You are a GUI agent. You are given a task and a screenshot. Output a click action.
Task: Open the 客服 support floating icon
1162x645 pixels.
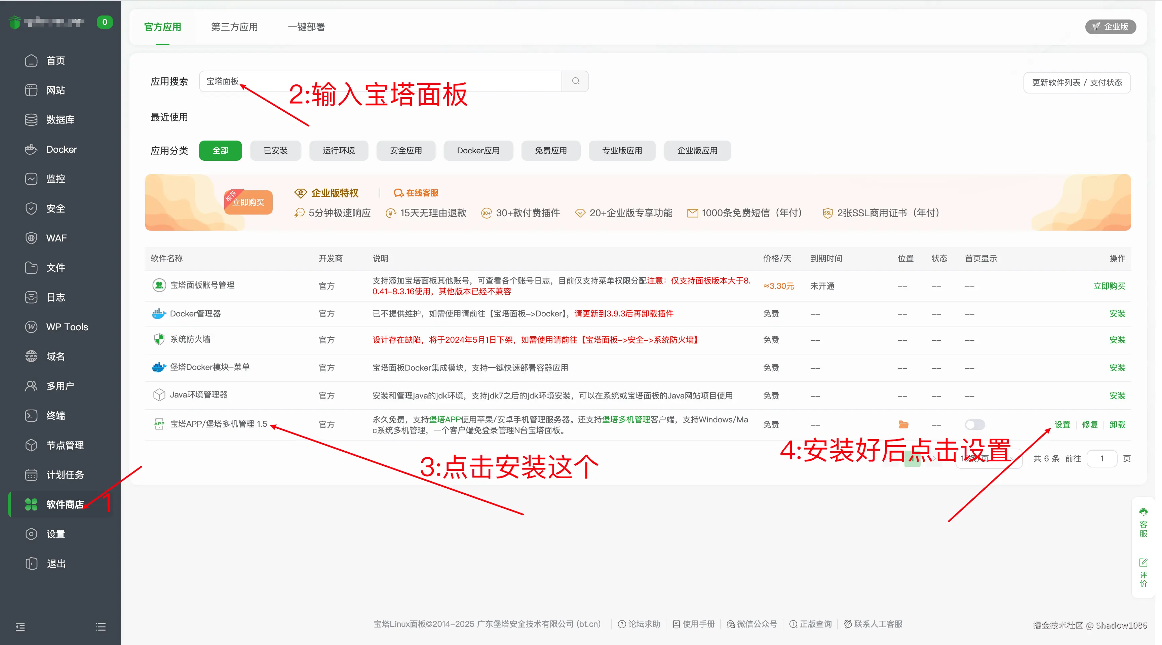[1143, 523]
